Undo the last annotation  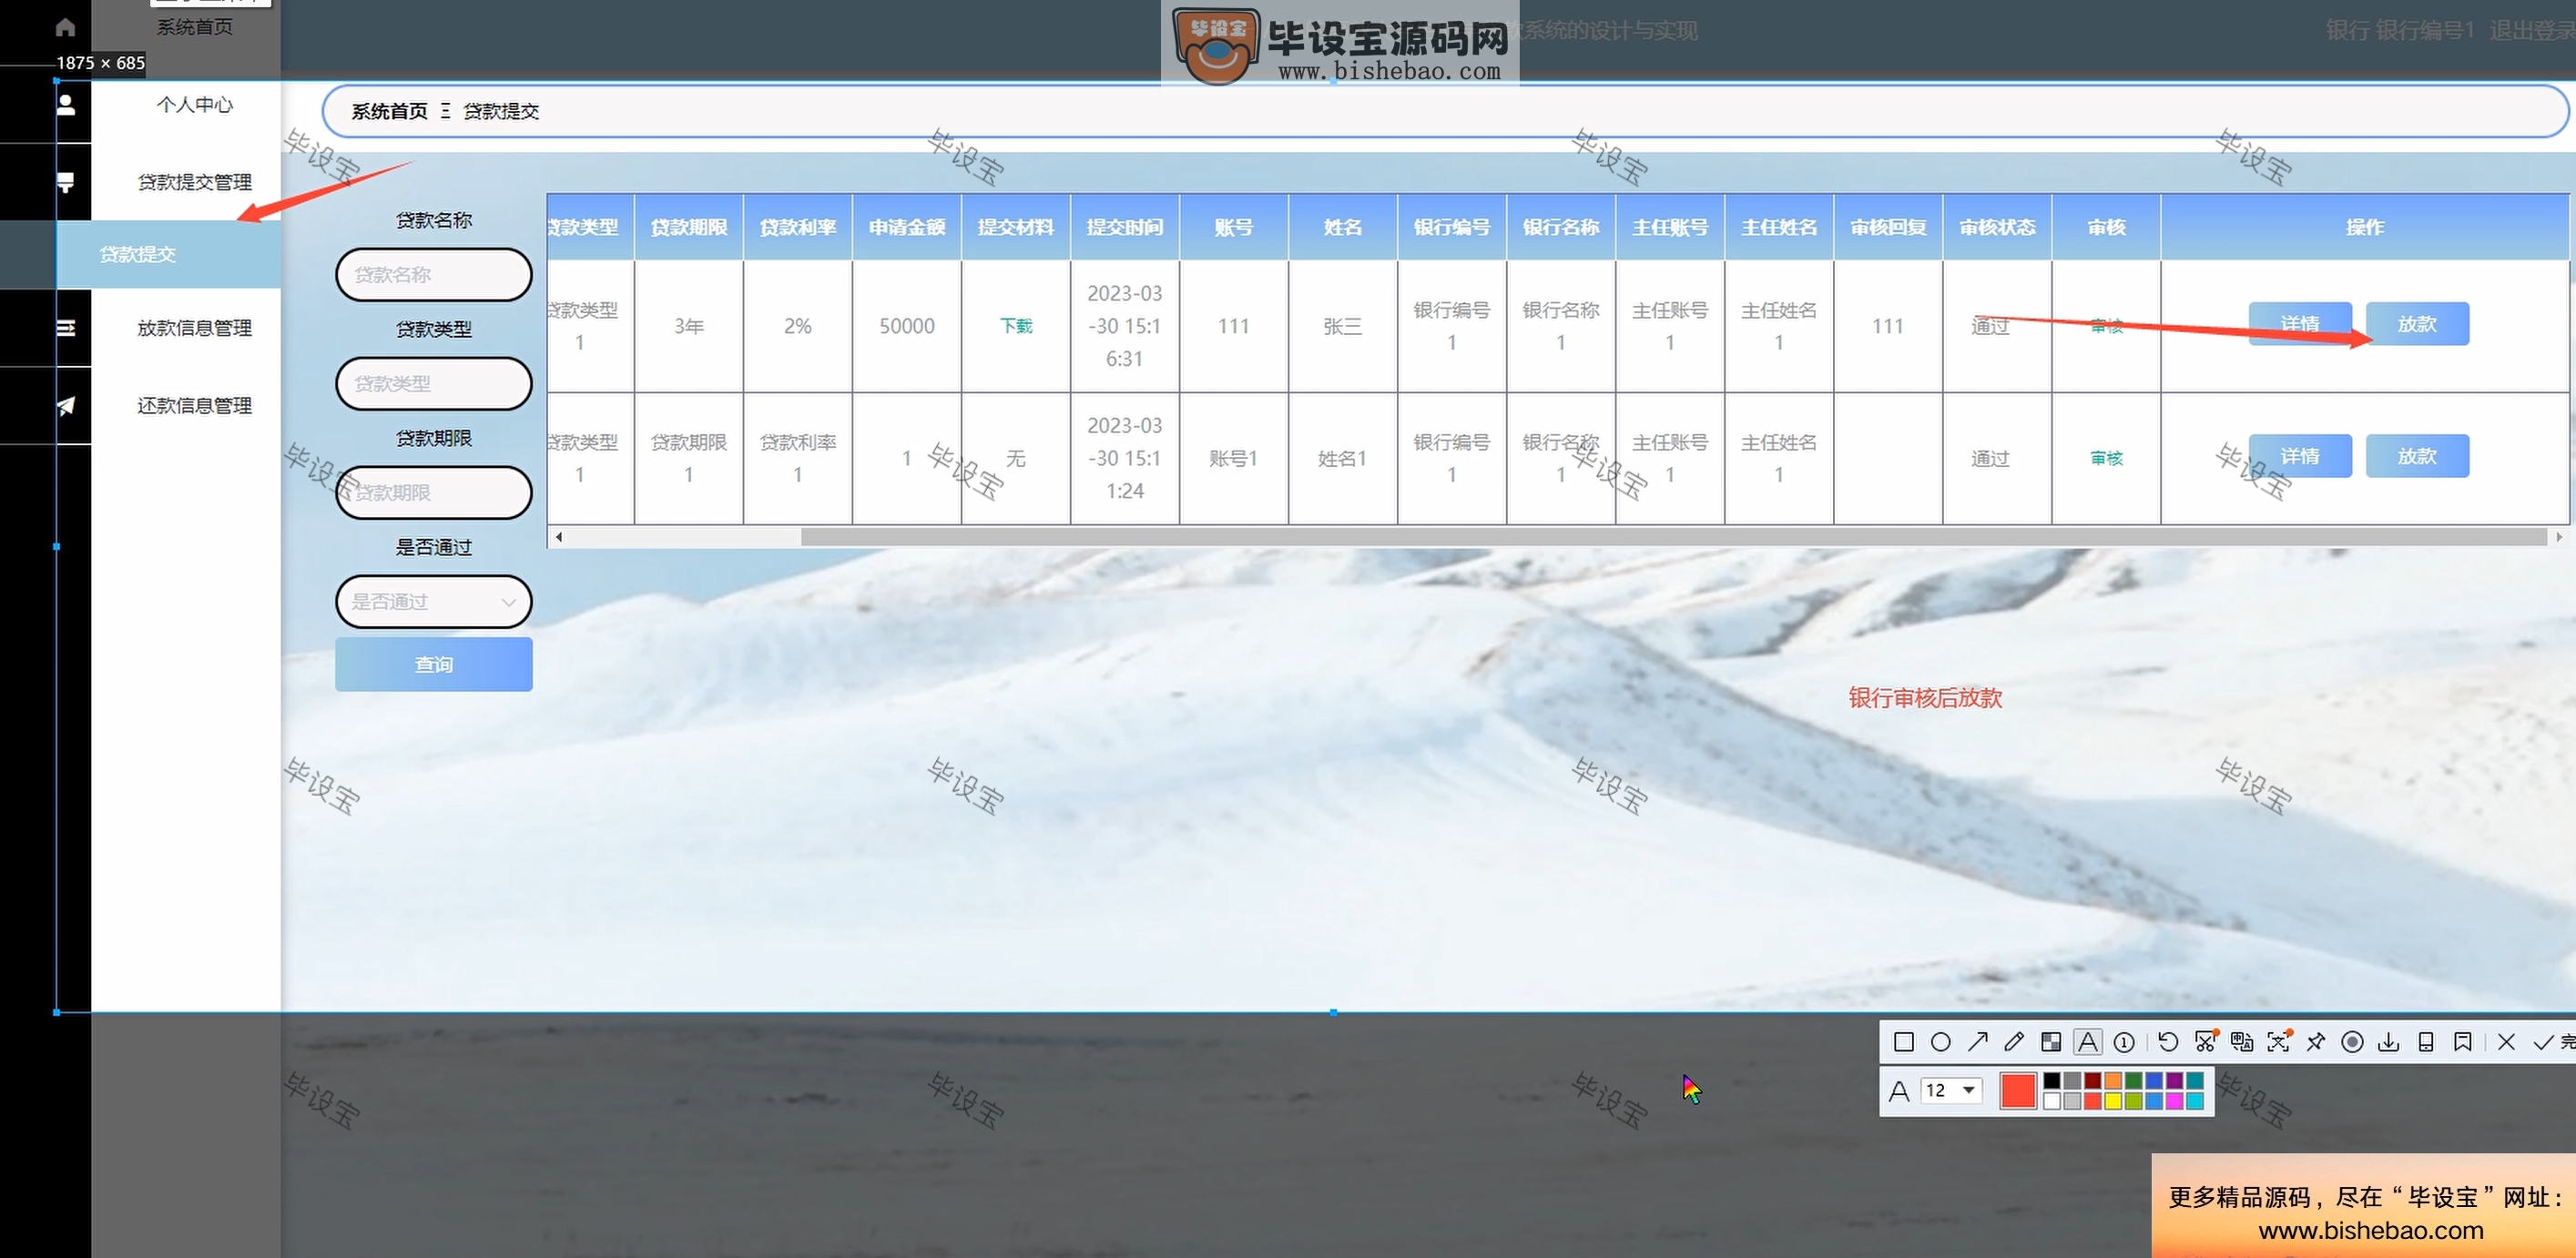click(2168, 1042)
